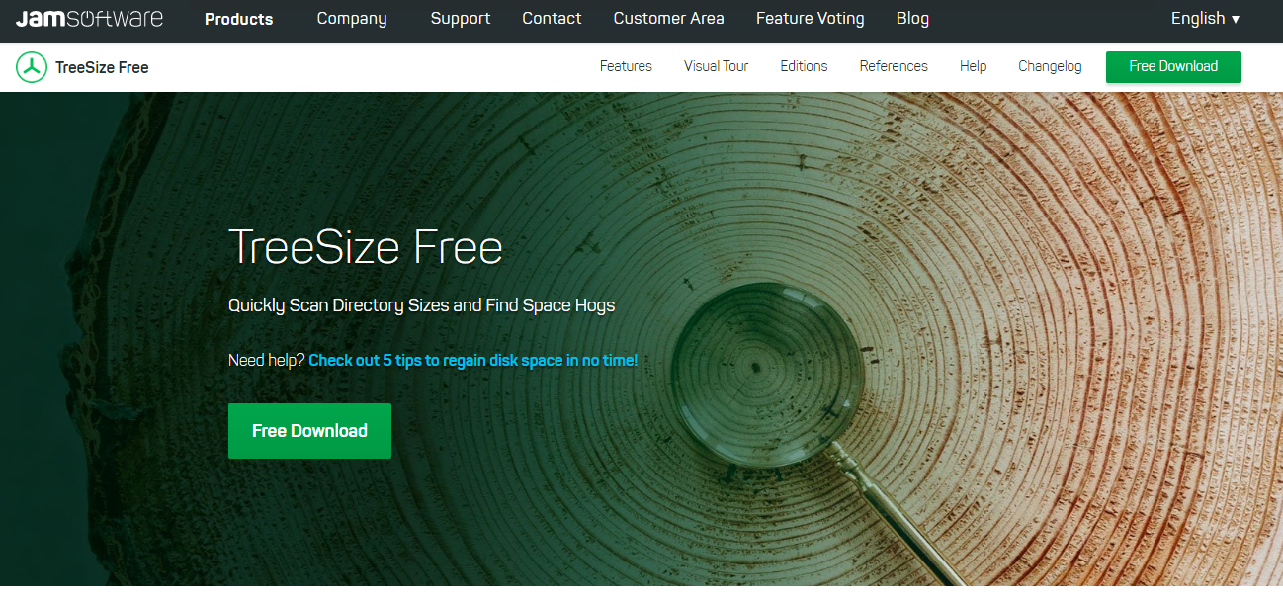The image size is (1283, 604).
Task: Open the Visual Tour section
Action: click(x=716, y=66)
